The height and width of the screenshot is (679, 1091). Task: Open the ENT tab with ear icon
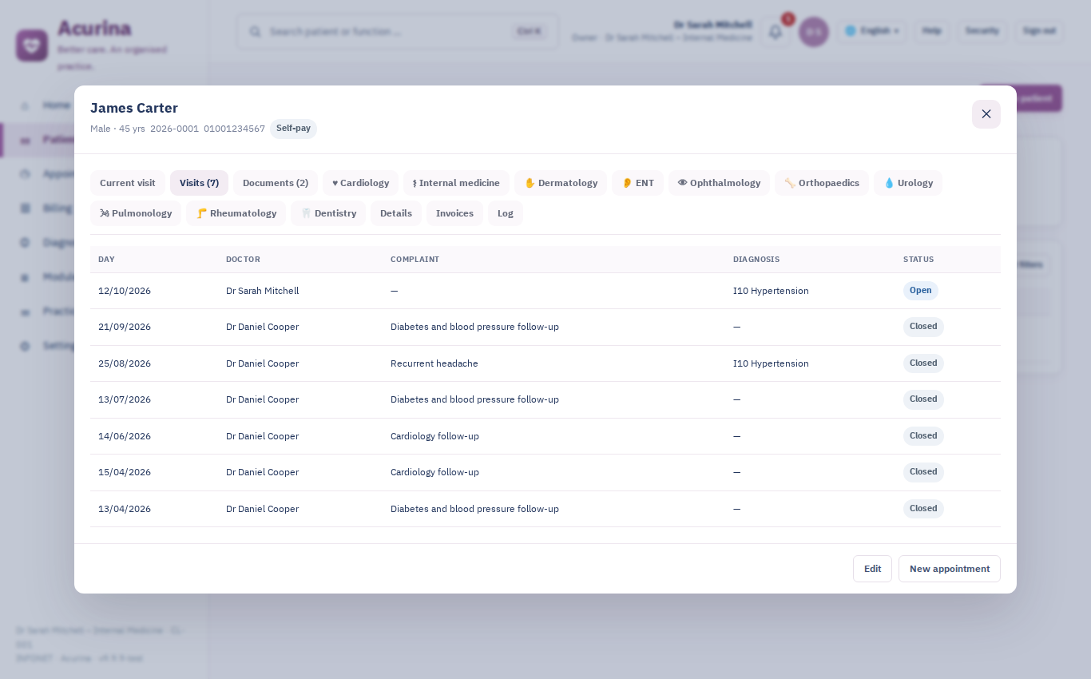click(637, 183)
